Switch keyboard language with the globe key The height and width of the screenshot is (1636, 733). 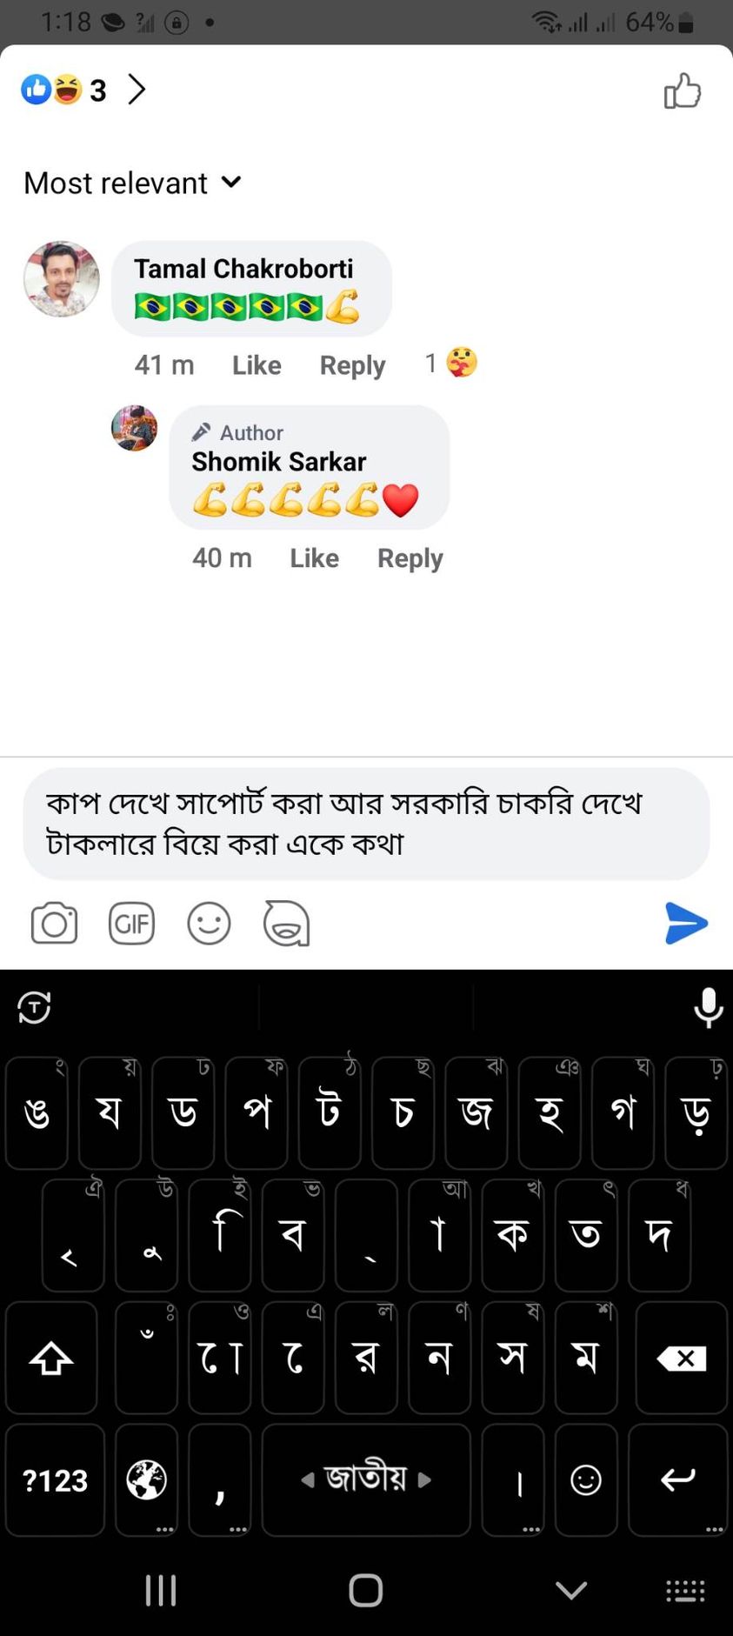(146, 1479)
